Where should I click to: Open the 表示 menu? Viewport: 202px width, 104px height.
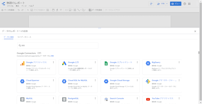pos(18,6)
